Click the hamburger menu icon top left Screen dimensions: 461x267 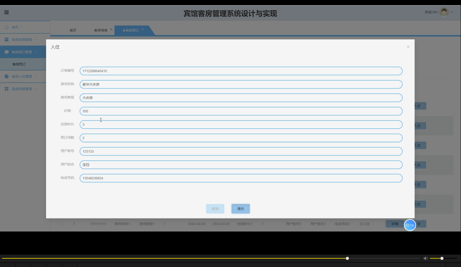[x=6, y=12]
